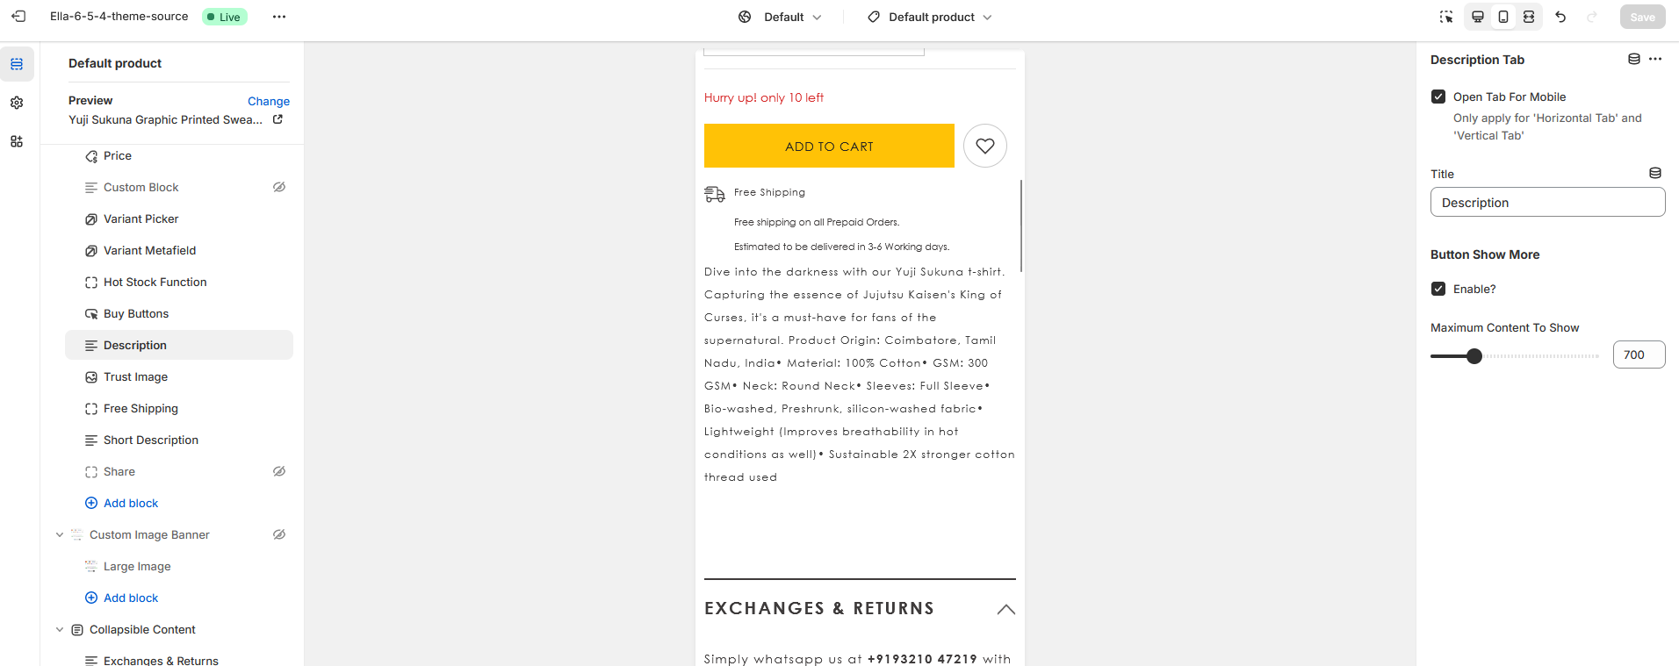Show the hidden Custom Block
1679x666 pixels.
279,187
